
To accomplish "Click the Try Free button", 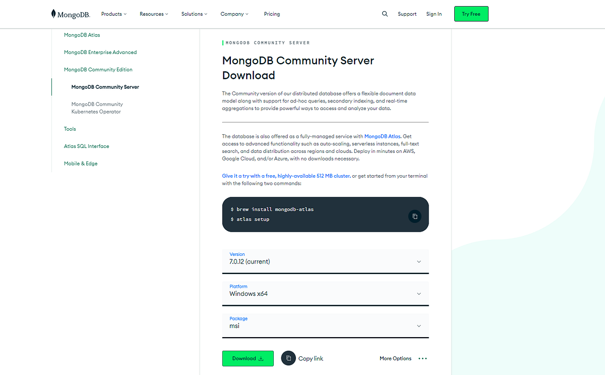I will pyautogui.click(x=471, y=14).
